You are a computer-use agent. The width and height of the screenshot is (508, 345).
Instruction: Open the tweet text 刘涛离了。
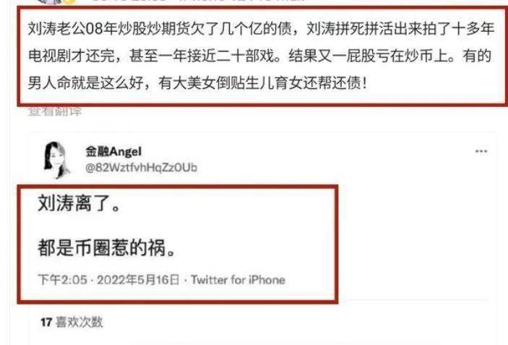tap(79, 203)
